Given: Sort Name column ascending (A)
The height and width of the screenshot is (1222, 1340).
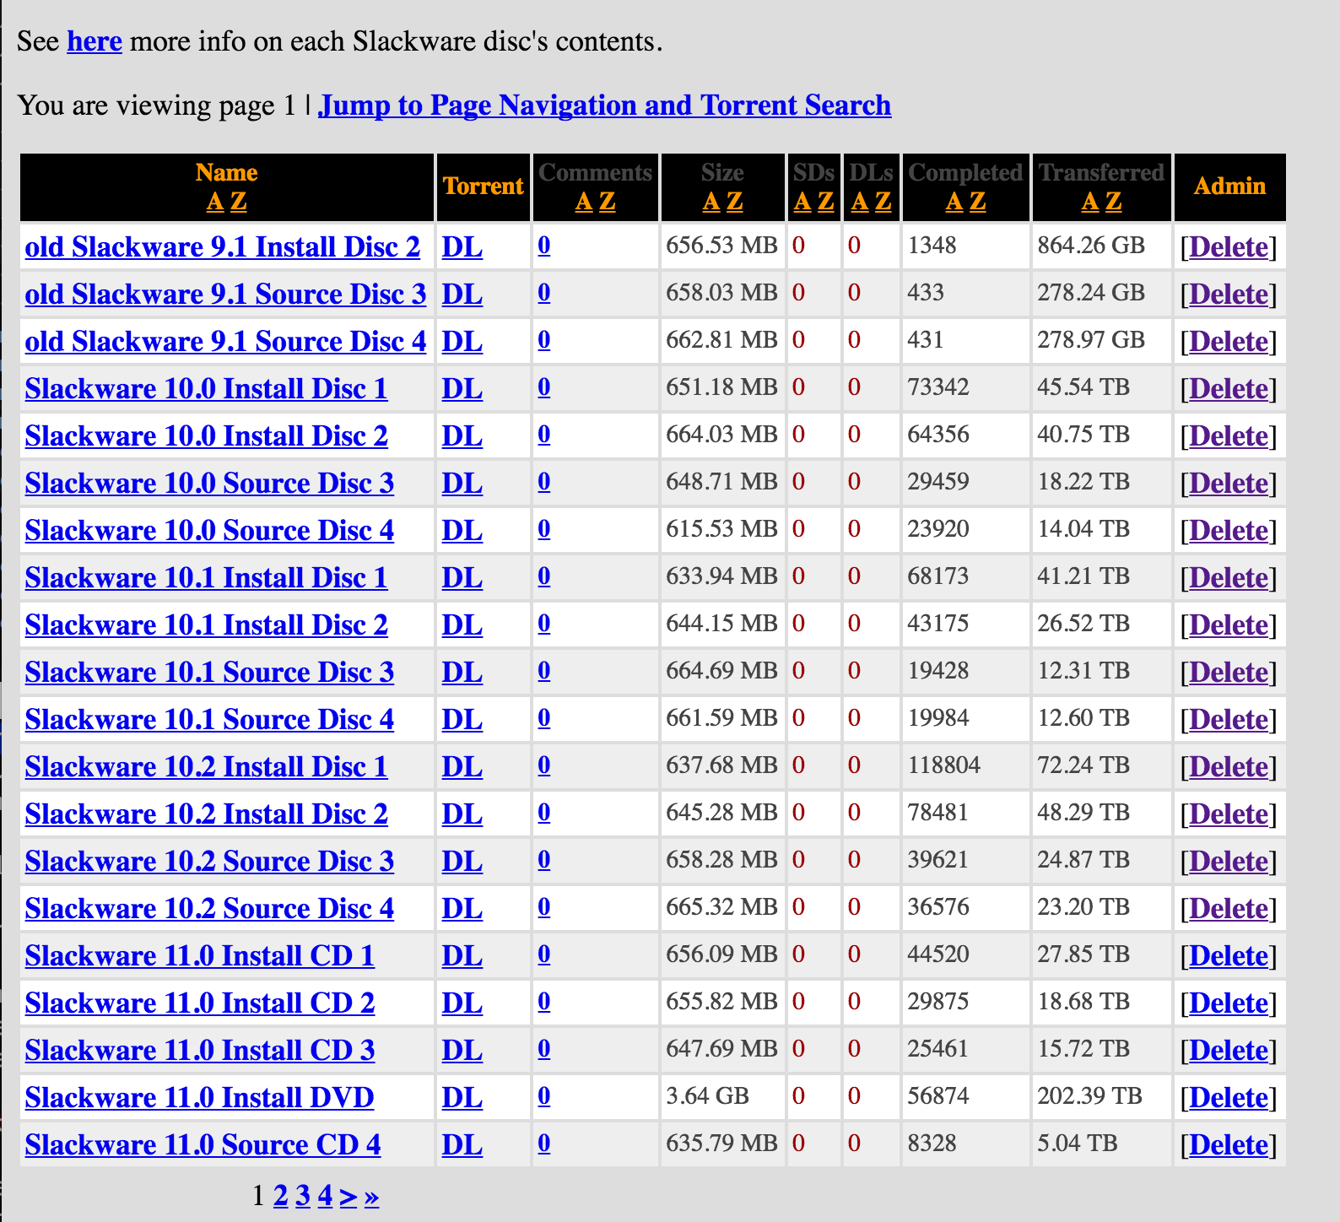Looking at the screenshot, I should pyautogui.click(x=215, y=202).
